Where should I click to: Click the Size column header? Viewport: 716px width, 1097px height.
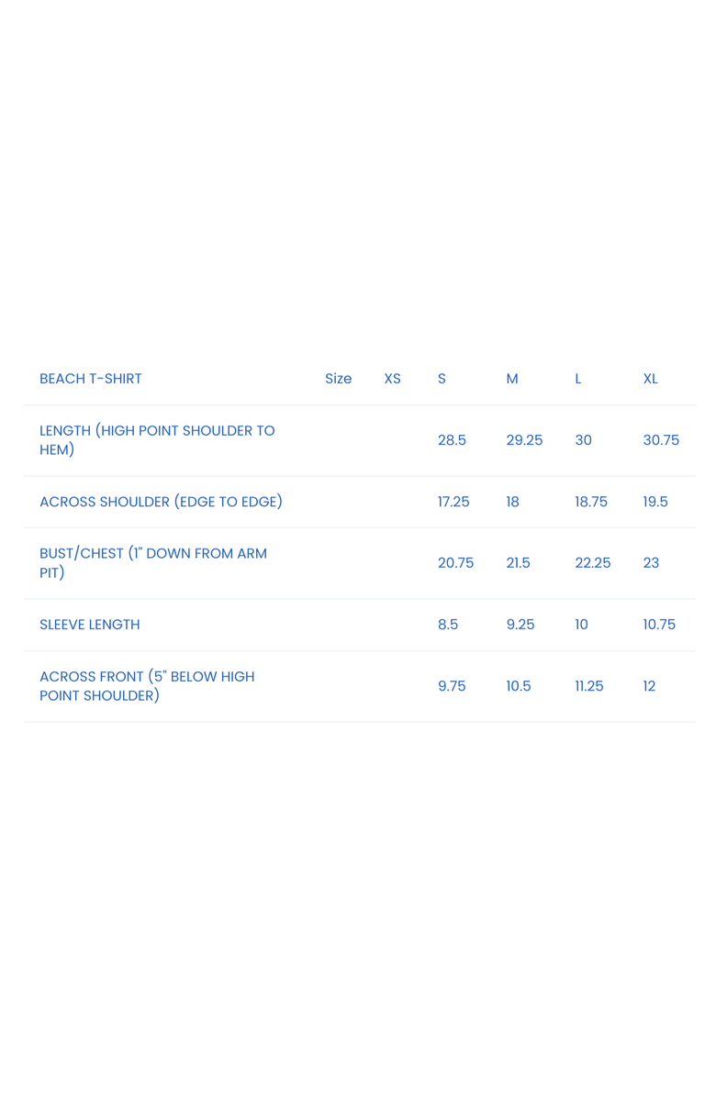pos(338,379)
